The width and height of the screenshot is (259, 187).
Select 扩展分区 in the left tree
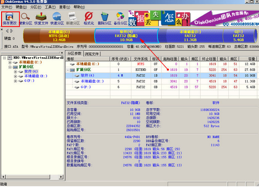26,67
